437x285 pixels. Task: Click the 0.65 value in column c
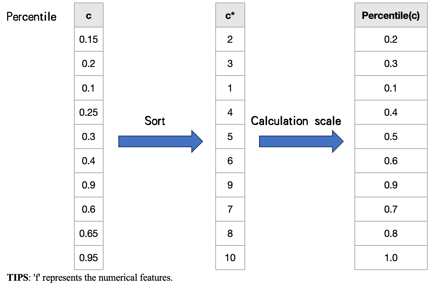pos(89,233)
